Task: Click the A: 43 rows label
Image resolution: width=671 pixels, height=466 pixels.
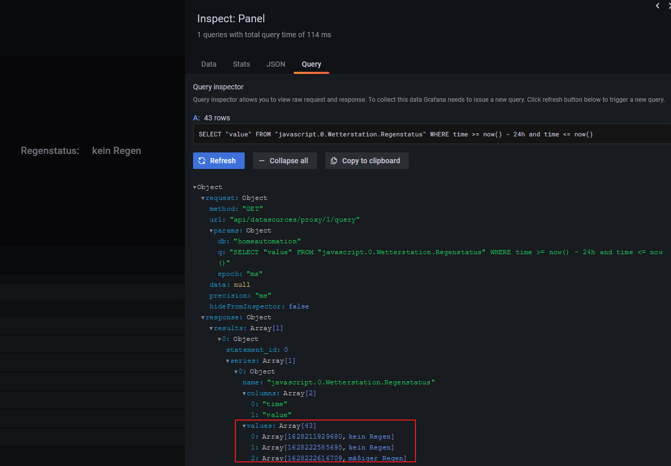Action: pos(212,118)
